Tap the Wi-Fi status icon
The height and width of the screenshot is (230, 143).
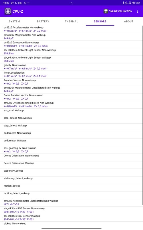pyautogui.click(x=133, y=3)
